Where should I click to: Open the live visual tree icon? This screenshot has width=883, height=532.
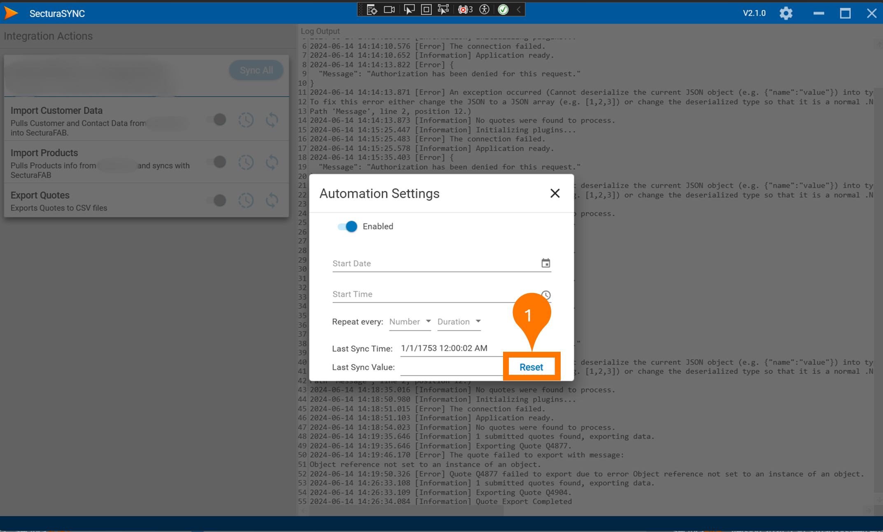click(x=372, y=9)
